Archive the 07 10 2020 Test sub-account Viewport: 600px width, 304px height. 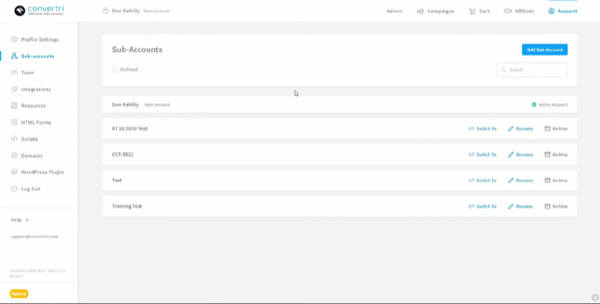(556, 128)
